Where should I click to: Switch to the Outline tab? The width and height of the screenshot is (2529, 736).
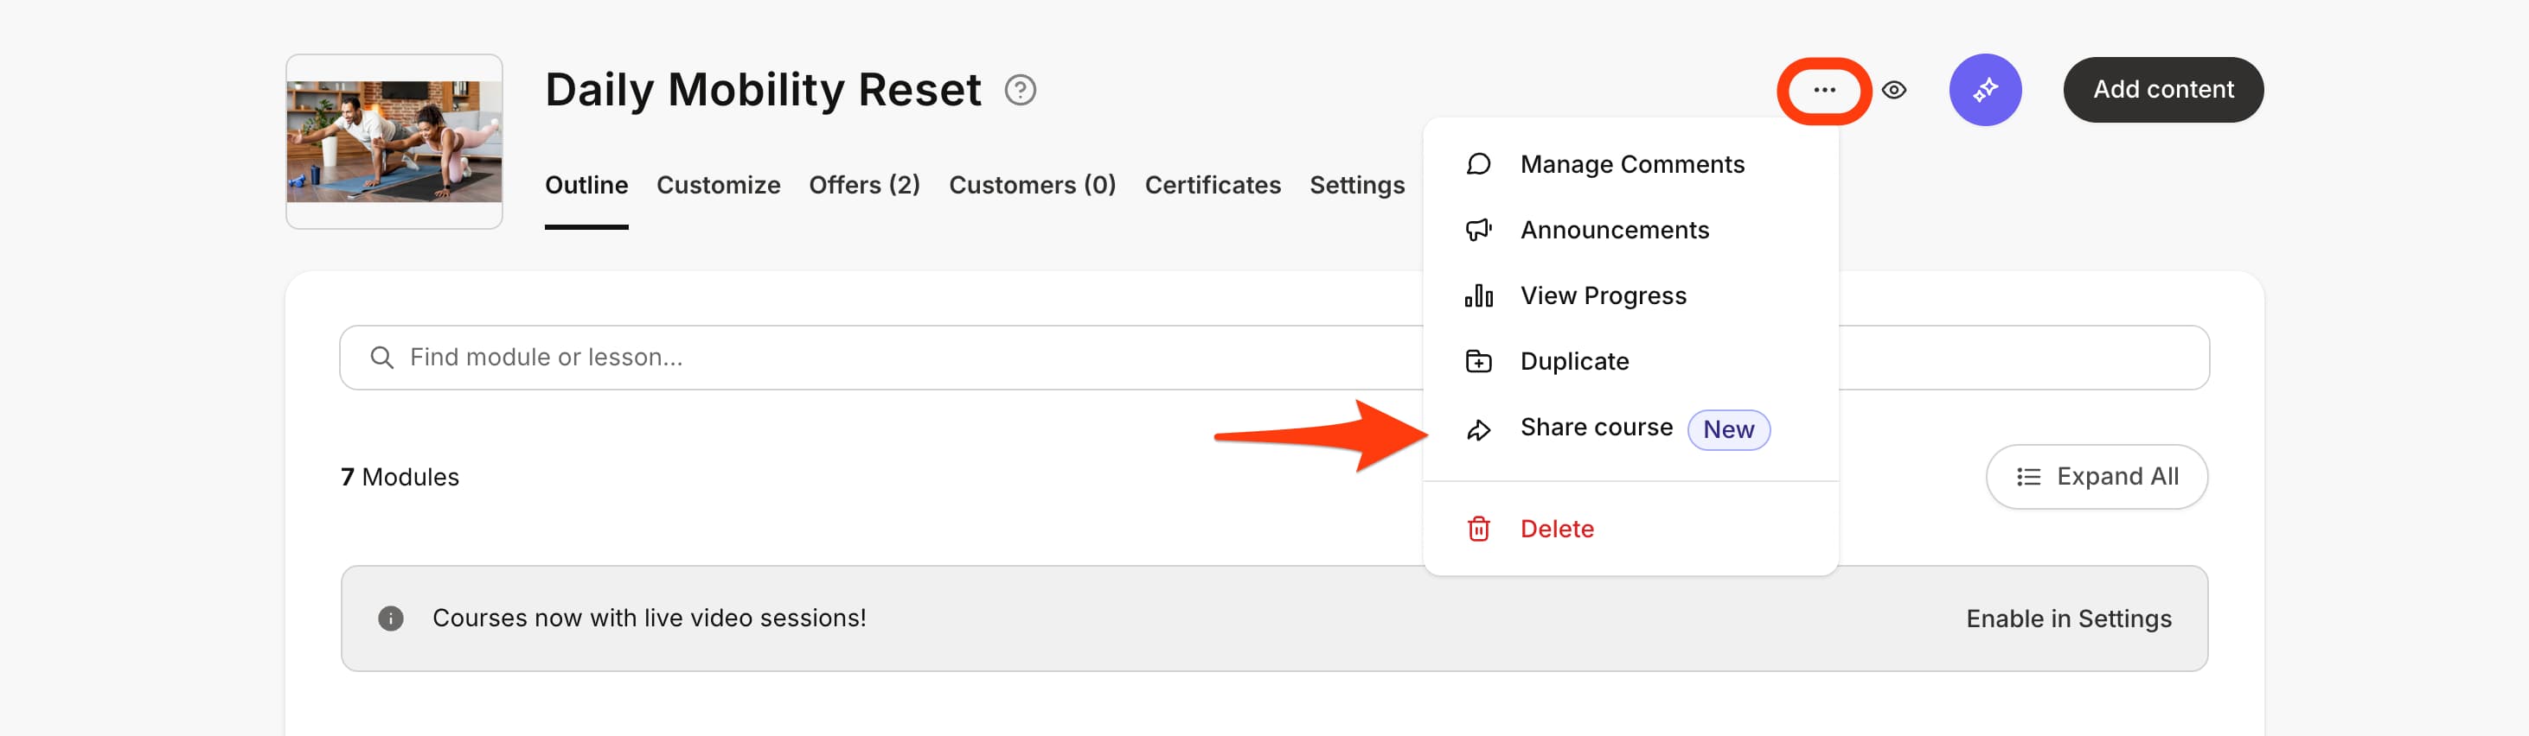coord(586,185)
